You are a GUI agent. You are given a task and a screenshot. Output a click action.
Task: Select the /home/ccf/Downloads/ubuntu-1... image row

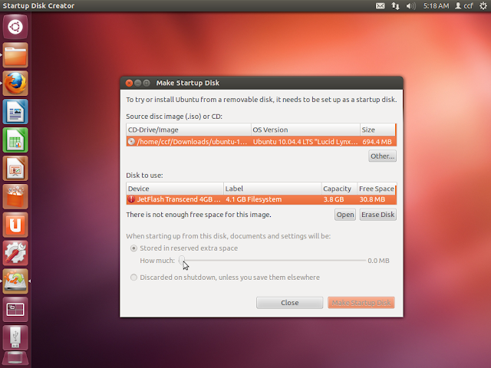(261, 141)
